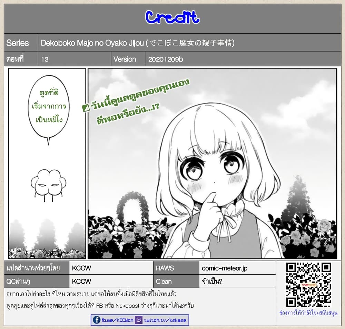Click the Version label cell

(128, 59)
